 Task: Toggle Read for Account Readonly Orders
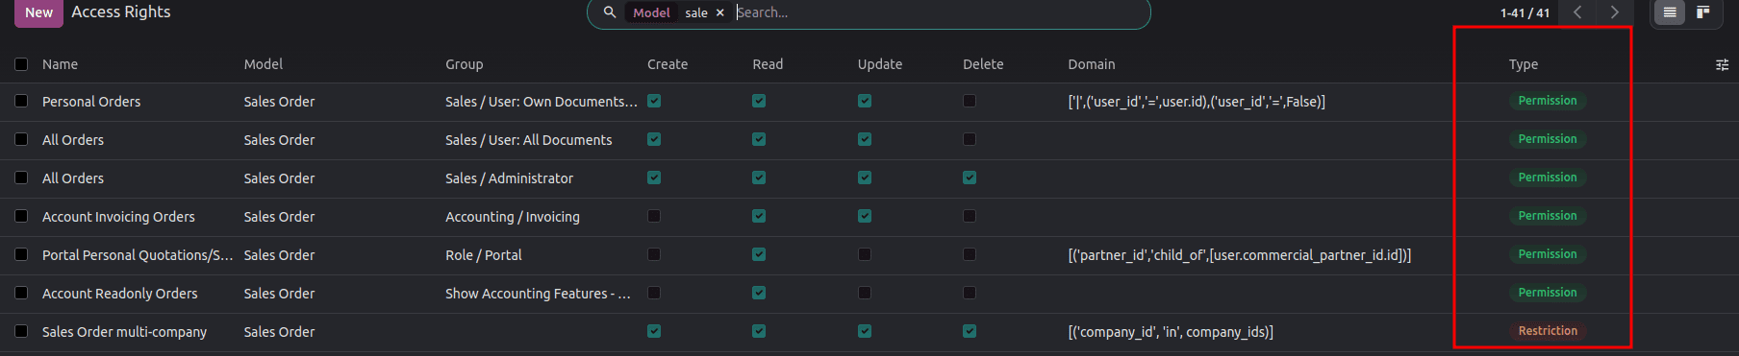pos(759,293)
